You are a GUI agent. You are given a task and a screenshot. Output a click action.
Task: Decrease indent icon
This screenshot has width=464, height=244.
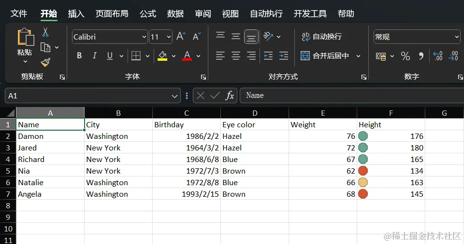pos(268,55)
